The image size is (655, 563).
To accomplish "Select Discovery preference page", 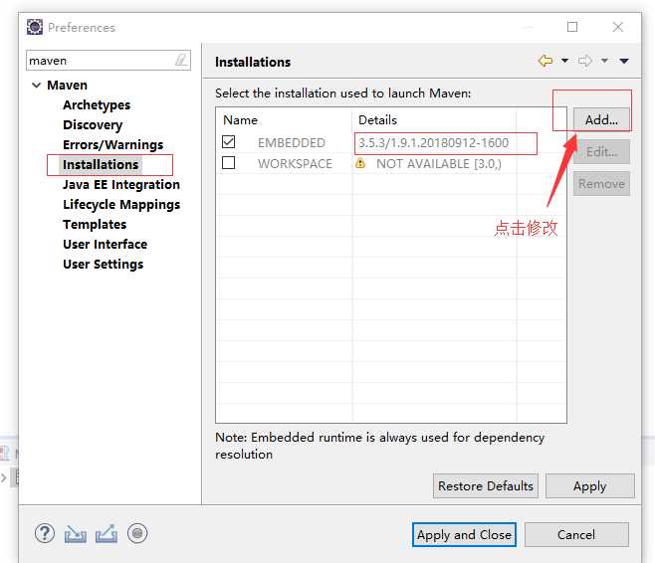I will tap(93, 124).
